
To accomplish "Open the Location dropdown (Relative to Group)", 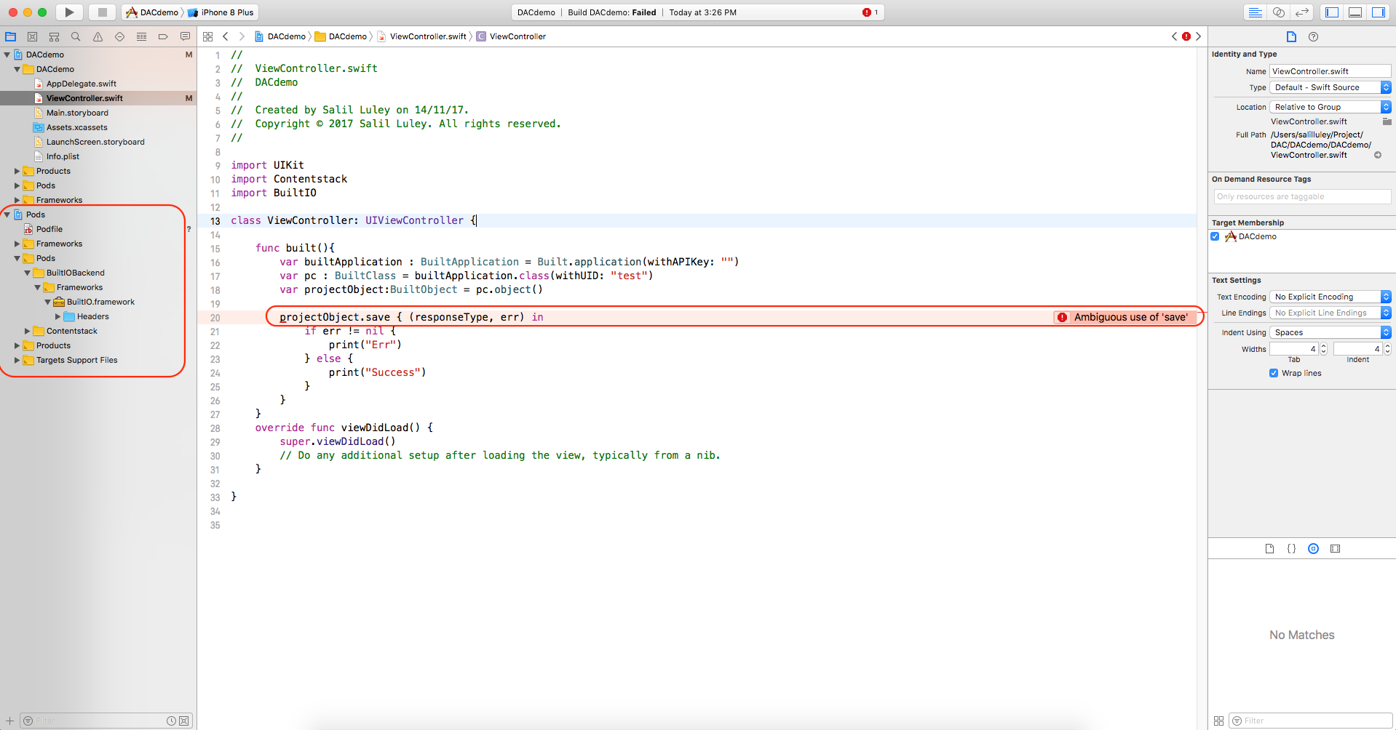I will (1330, 107).
